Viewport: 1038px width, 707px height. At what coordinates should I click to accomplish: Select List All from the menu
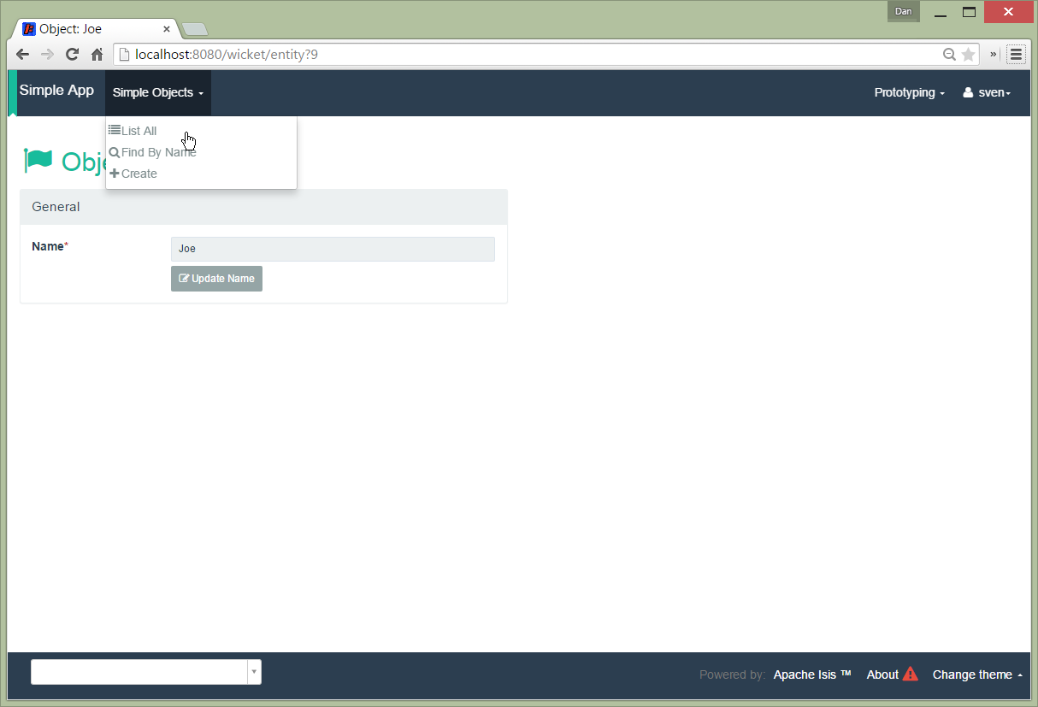tap(139, 131)
